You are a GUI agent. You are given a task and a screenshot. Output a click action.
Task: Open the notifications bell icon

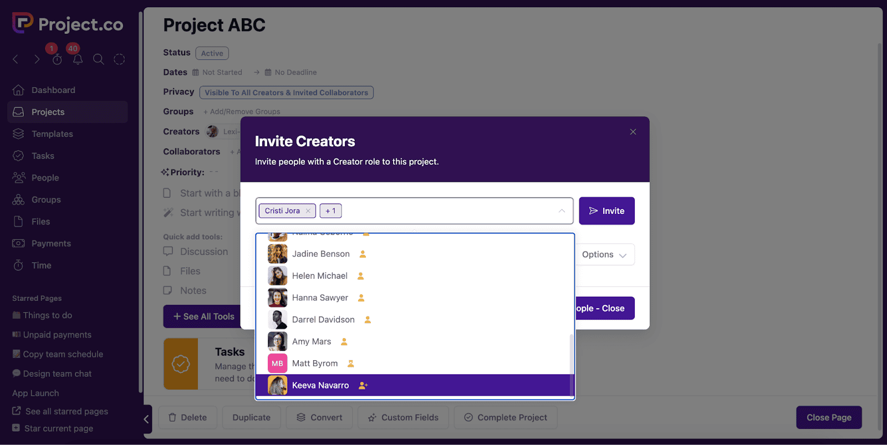point(78,59)
